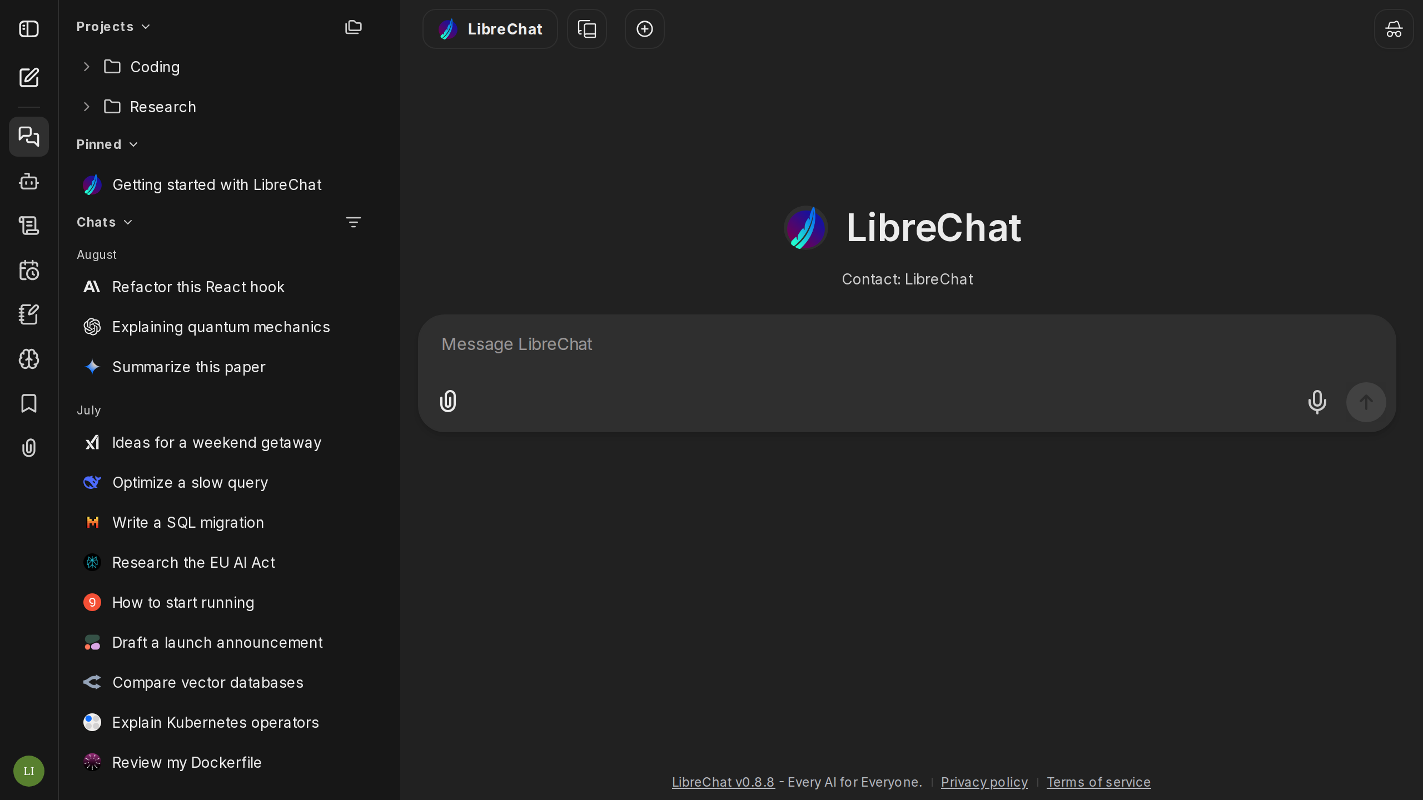
Task: Open chat How to start running
Action: coord(222,602)
